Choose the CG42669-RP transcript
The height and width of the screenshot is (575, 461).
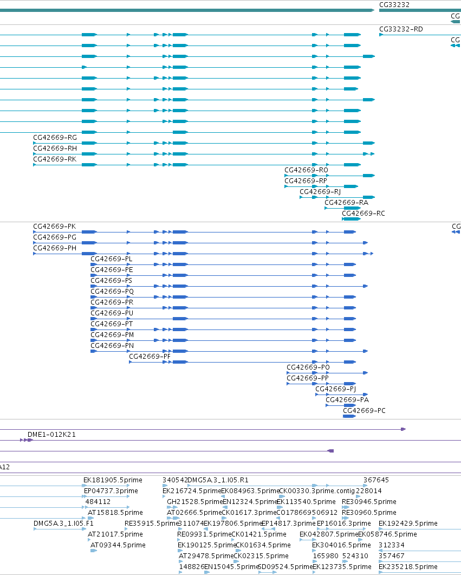click(x=306, y=181)
